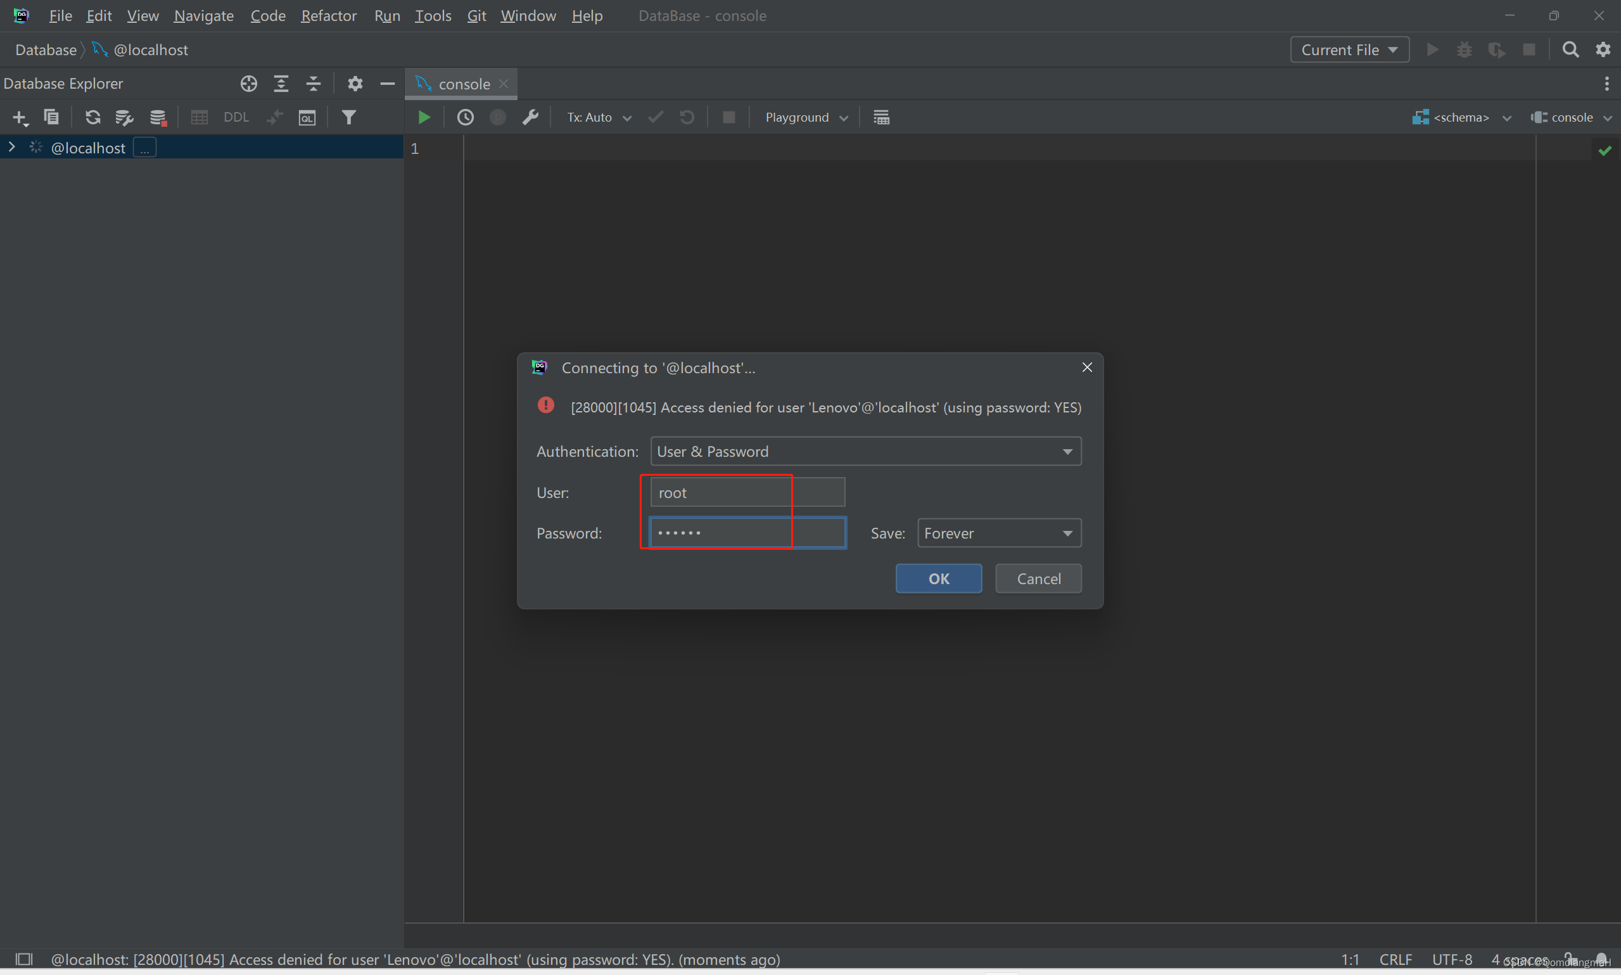The height and width of the screenshot is (975, 1621).
Task: Rollback the transaction
Action: point(687,117)
